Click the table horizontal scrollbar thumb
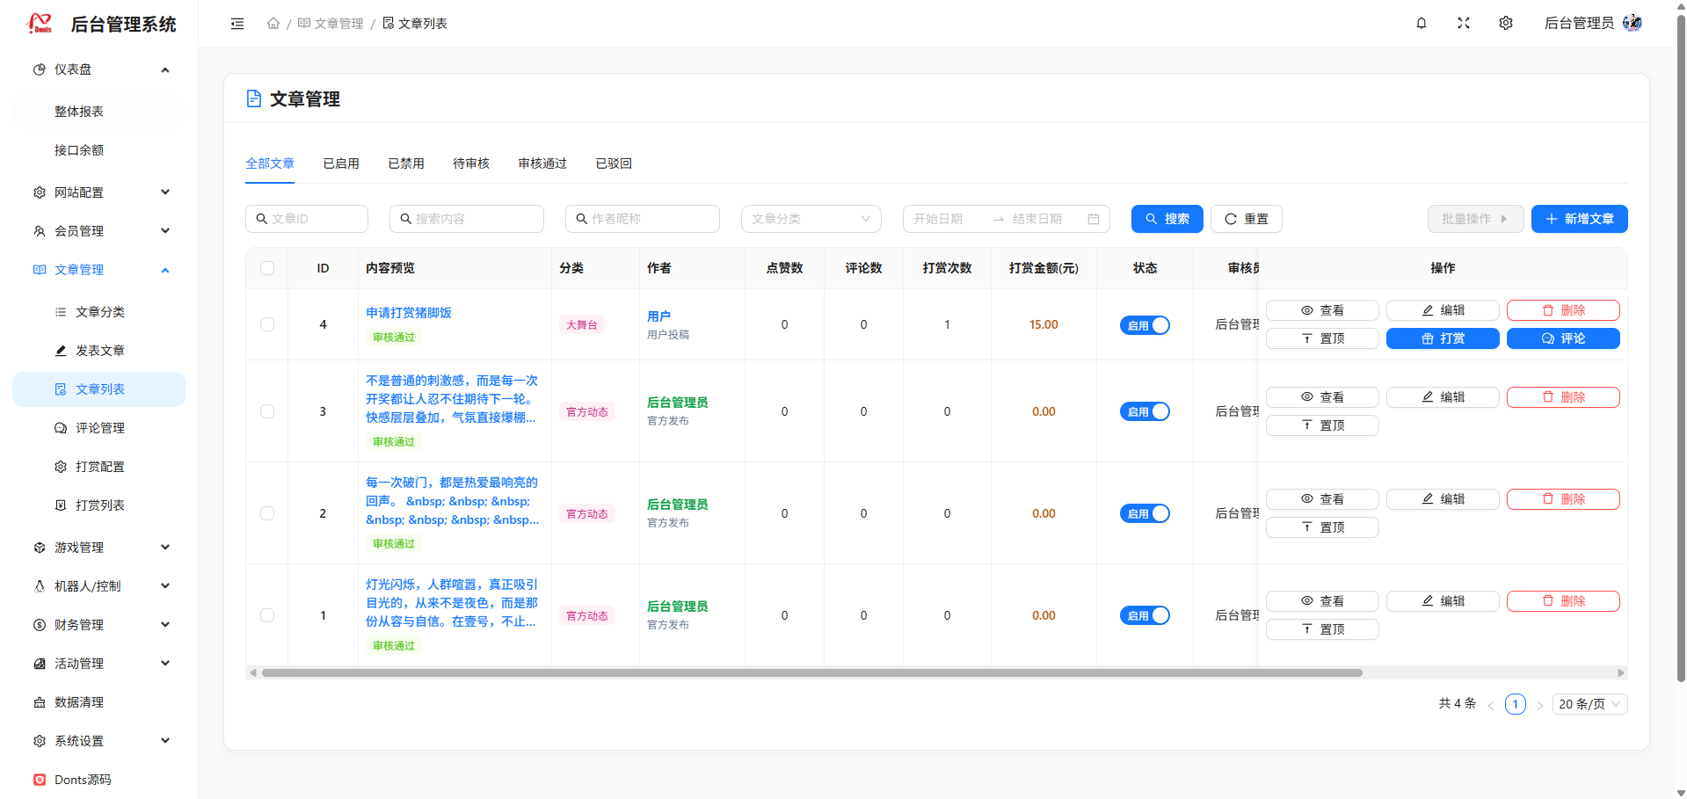1687x799 pixels. pyautogui.click(x=811, y=673)
